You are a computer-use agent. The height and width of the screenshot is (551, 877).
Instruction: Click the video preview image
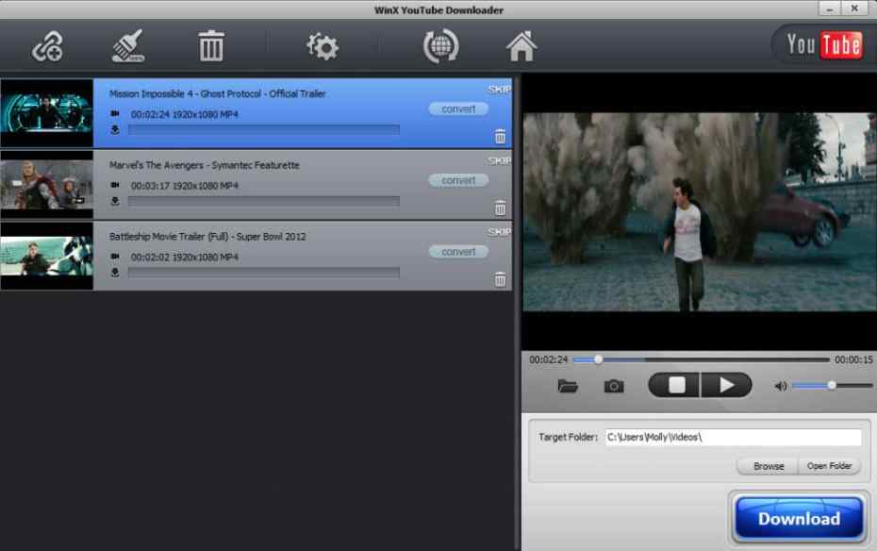click(x=699, y=212)
